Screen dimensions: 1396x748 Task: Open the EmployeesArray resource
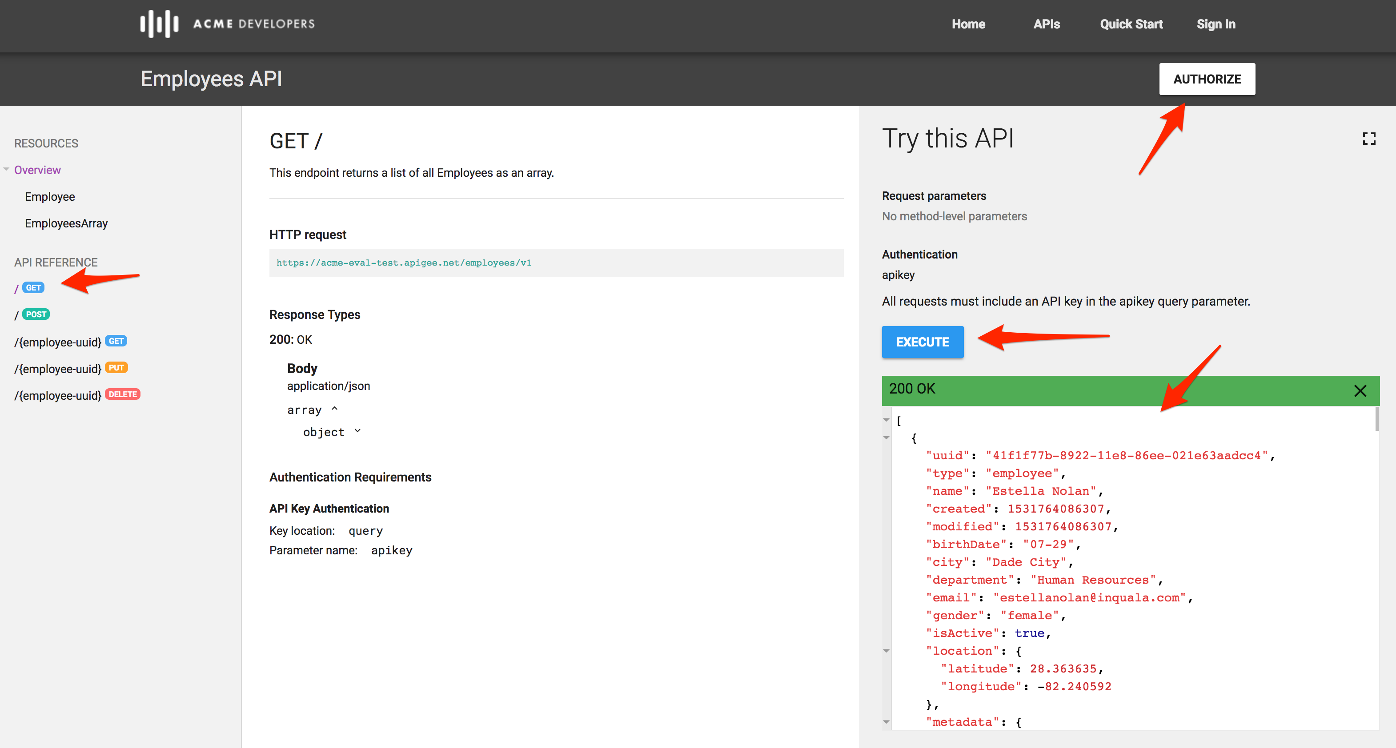coord(66,223)
